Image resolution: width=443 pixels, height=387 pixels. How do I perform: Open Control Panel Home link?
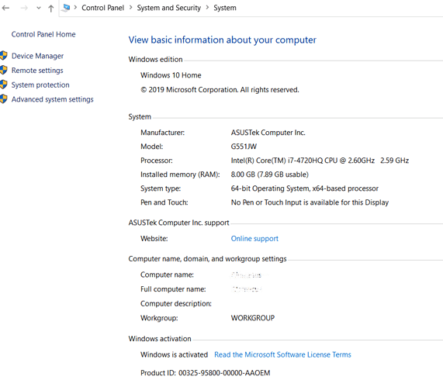(x=43, y=34)
